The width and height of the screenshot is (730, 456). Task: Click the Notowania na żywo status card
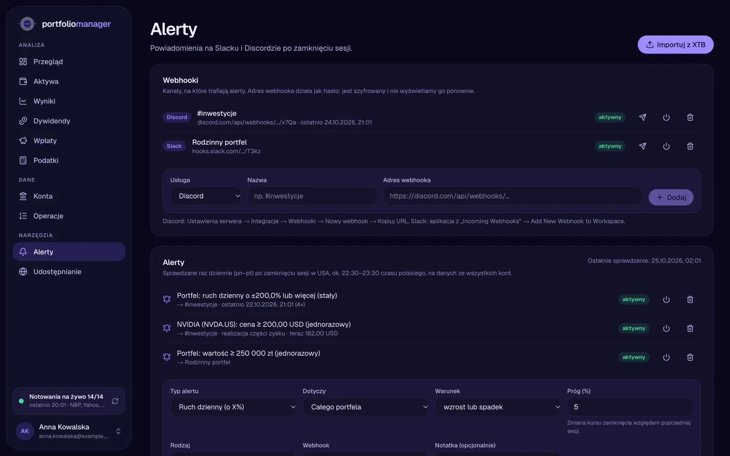[x=69, y=401]
